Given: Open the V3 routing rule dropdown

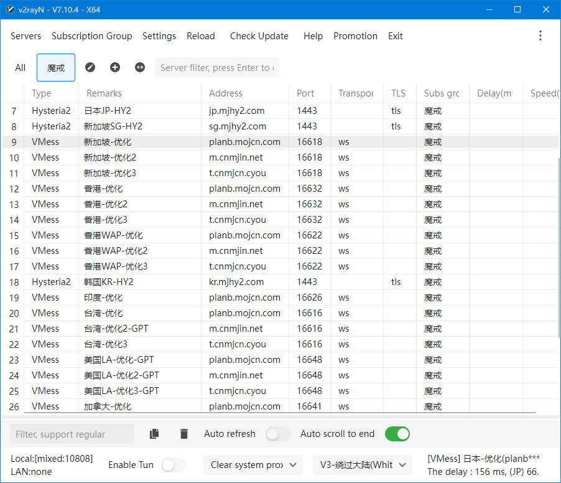Looking at the screenshot, I should tap(362, 465).
